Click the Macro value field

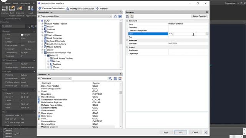click(x=187, y=34)
